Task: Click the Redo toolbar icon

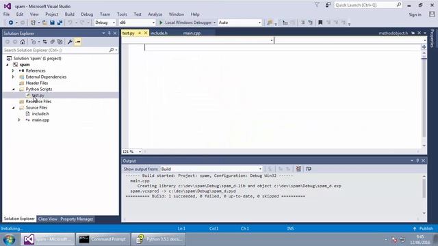Action: click(82, 23)
